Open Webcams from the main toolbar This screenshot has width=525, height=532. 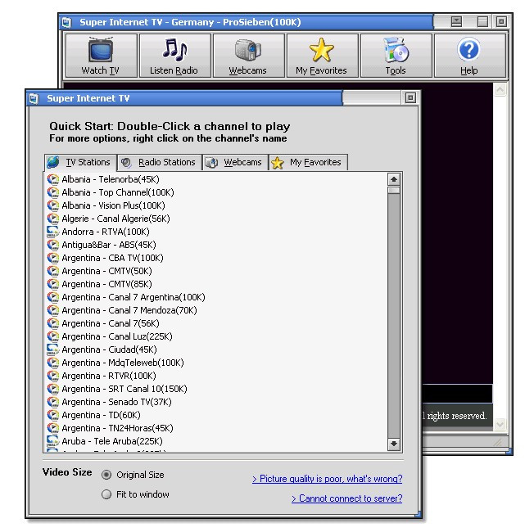coord(248,56)
